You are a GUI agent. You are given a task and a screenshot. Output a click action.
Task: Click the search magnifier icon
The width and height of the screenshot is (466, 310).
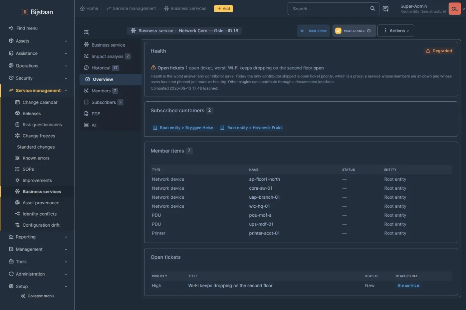pyautogui.click(x=372, y=9)
